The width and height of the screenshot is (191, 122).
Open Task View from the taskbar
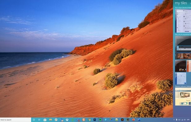(x=39, y=120)
